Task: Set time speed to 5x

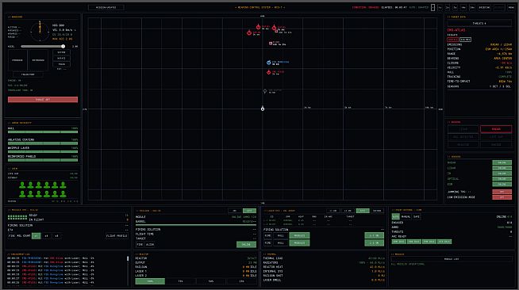Action: point(456,7)
